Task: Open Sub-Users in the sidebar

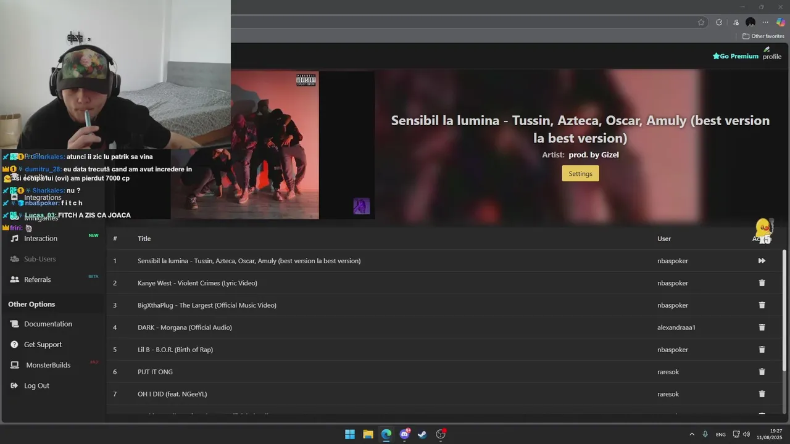Action: click(40, 259)
